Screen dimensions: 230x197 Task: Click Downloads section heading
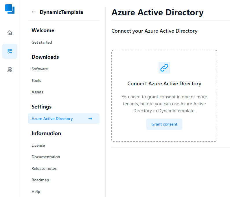45,57
